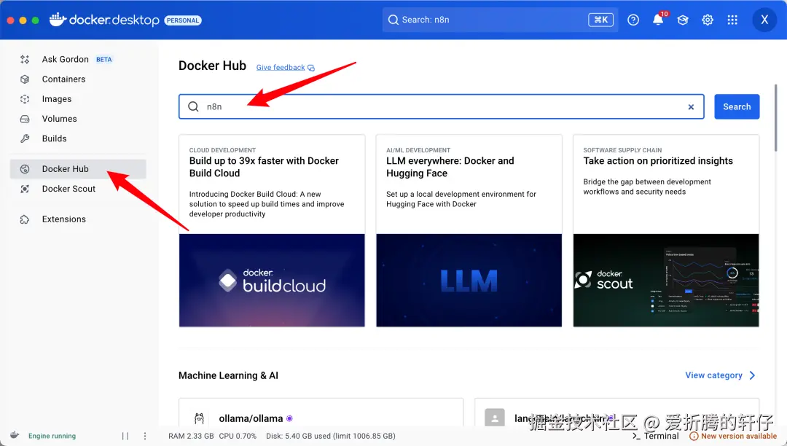Clear the n8n search text with X

tap(691, 107)
